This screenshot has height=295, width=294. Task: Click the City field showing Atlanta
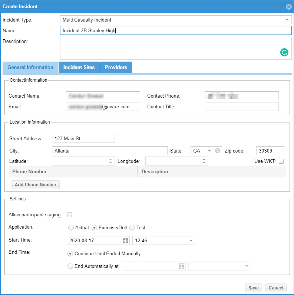point(110,151)
